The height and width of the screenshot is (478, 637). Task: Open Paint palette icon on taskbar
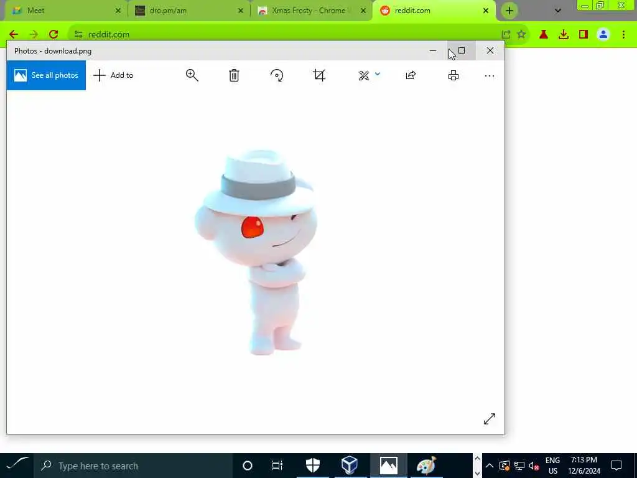[x=425, y=466]
